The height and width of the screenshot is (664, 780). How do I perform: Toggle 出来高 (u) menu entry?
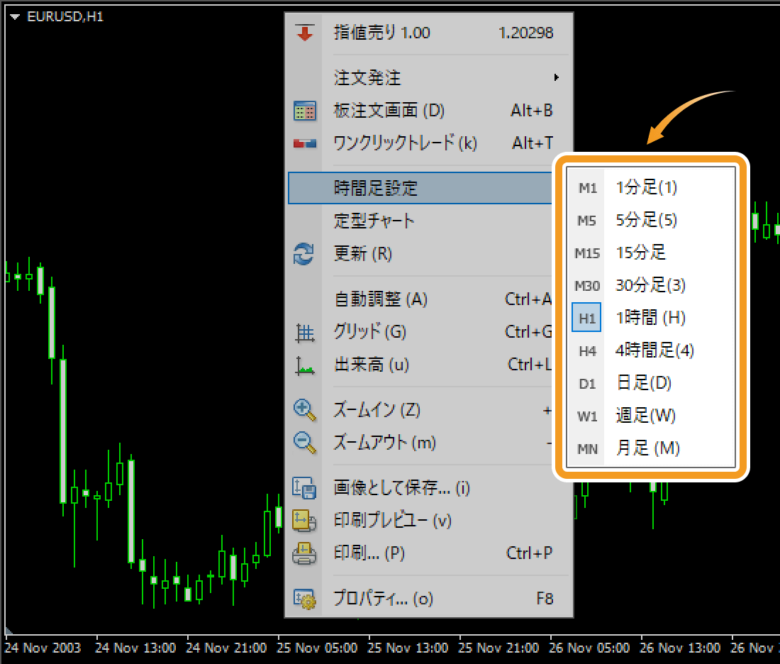(420, 365)
